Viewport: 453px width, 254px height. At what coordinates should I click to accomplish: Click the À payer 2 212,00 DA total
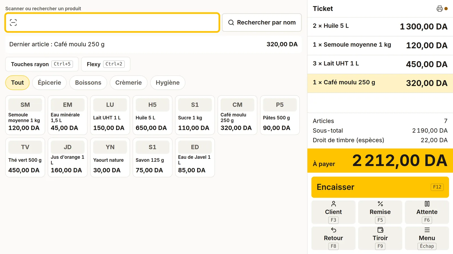[380, 161]
